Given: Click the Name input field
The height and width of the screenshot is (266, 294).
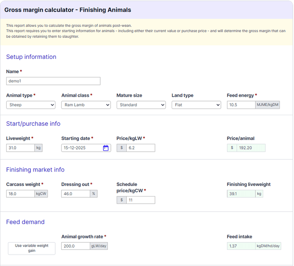Looking at the screenshot, I should coord(53,81).
